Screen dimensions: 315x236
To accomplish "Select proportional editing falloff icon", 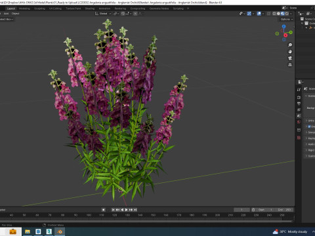I will click(x=140, y=14).
